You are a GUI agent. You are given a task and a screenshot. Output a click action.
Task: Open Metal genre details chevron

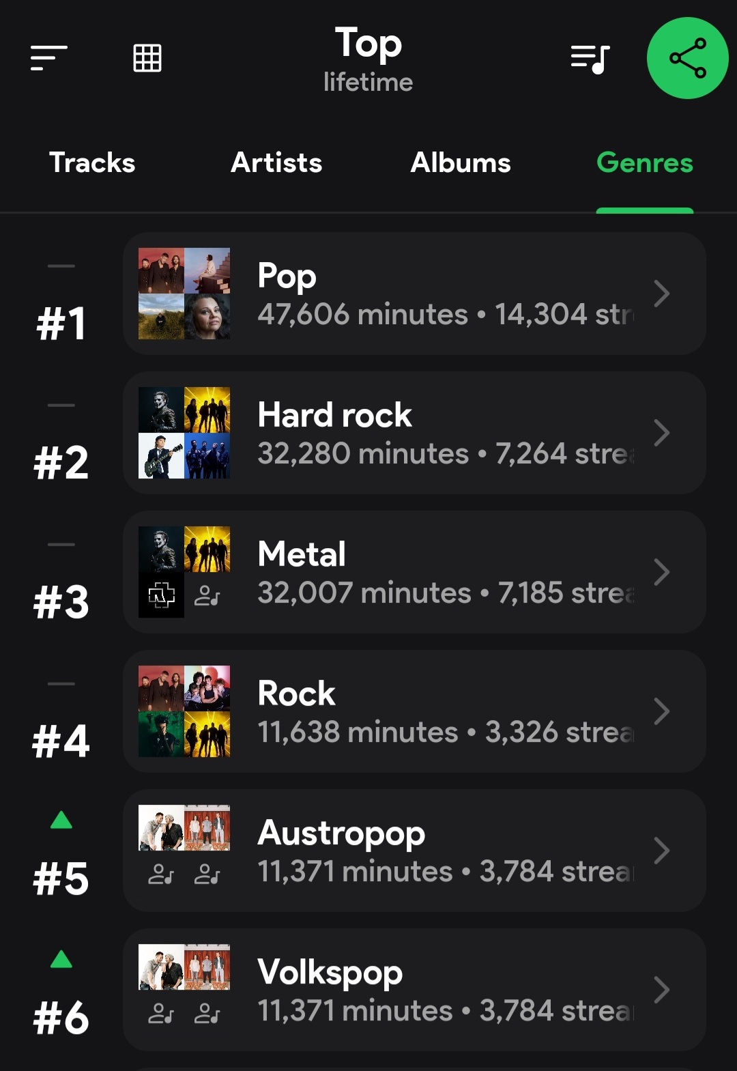click(x=661, y=572)
